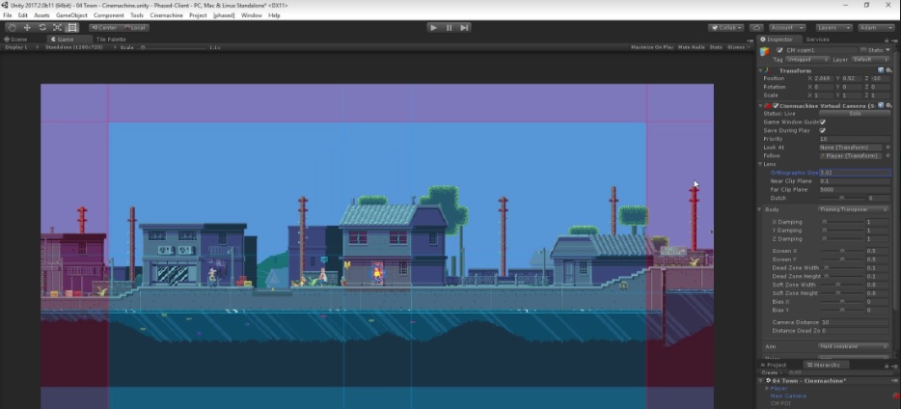Select the Hand tool in the toolbar

(x=11, y=27)
